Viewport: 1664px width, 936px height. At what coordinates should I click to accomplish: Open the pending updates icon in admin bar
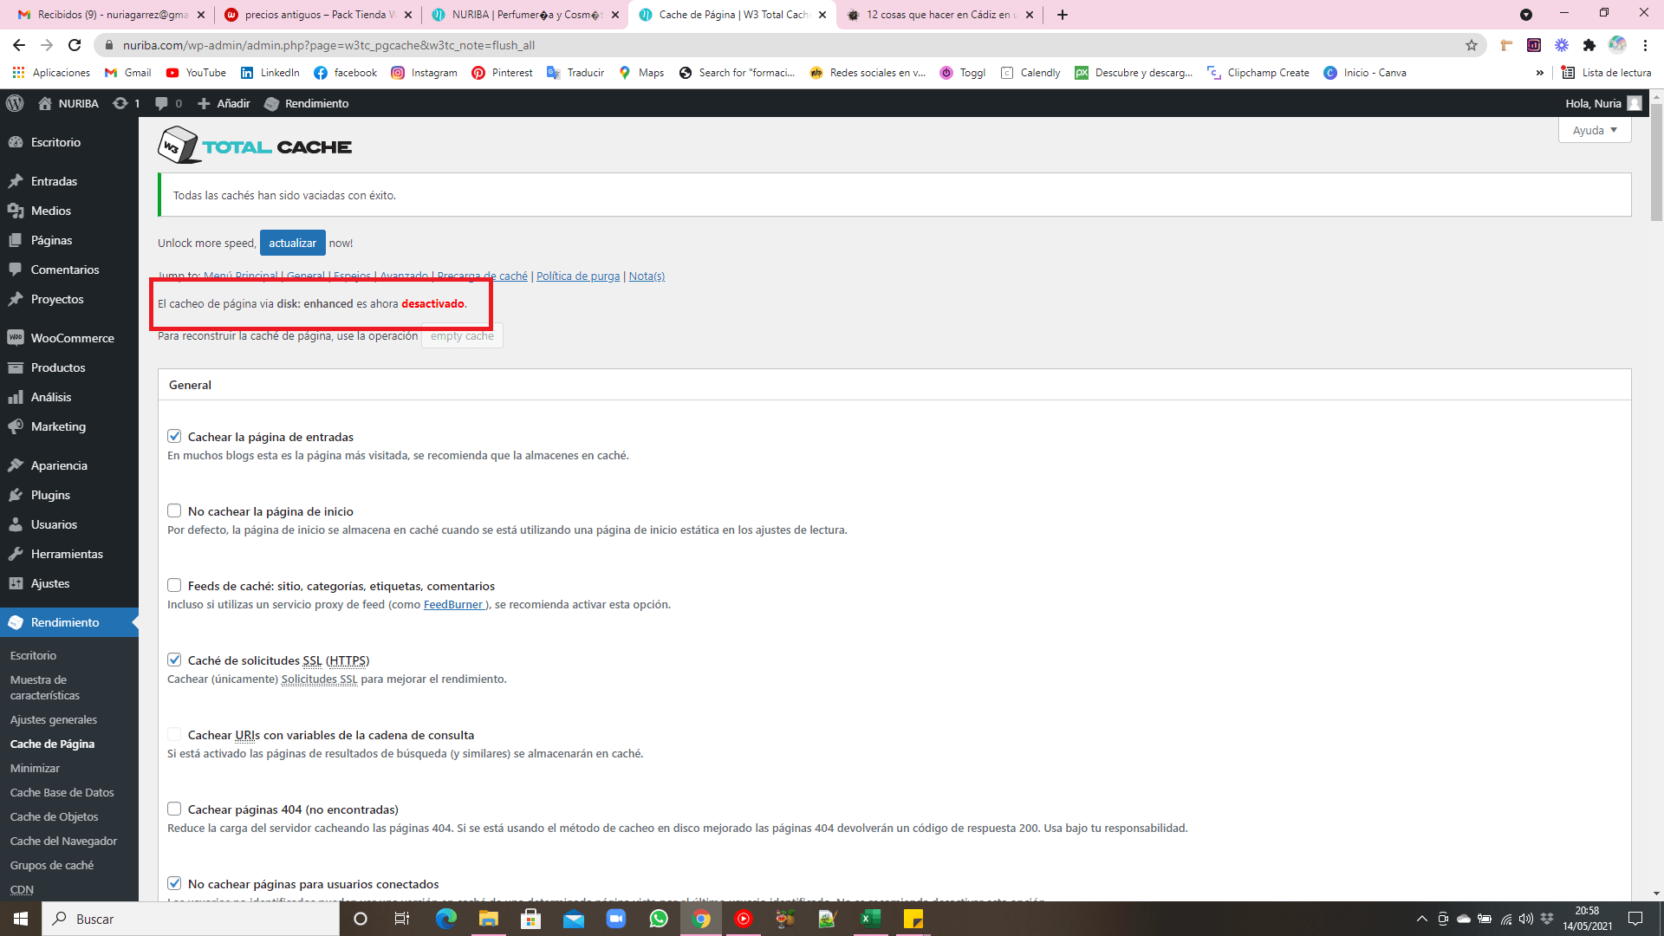[127, 103]
